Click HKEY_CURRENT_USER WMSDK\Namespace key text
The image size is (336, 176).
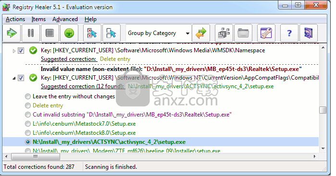[x=153, y=50]
